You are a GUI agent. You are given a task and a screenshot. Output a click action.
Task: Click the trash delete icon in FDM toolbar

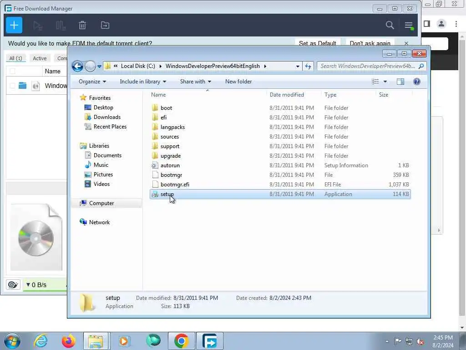coord(82,26)
